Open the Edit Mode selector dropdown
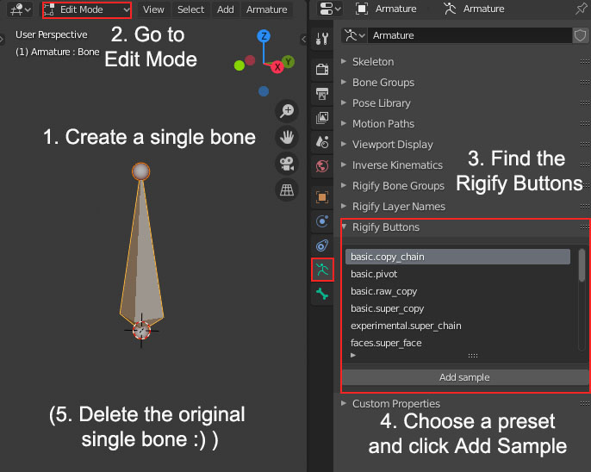The width and height of the screenshot is (591, 472). (87, 9)
